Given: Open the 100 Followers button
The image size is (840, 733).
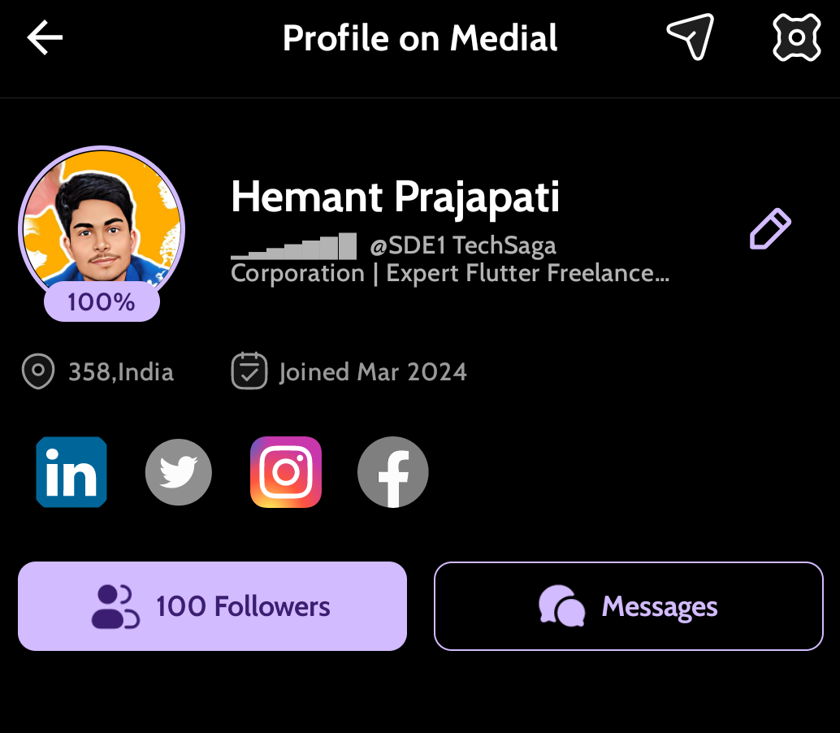Looking at the screenshot, I should coord(212,606).
